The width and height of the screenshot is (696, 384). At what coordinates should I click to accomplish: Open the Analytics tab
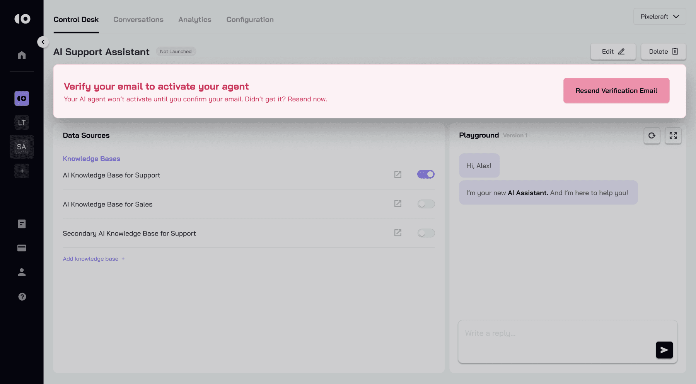pyautogui.click(x=194, y=19)
